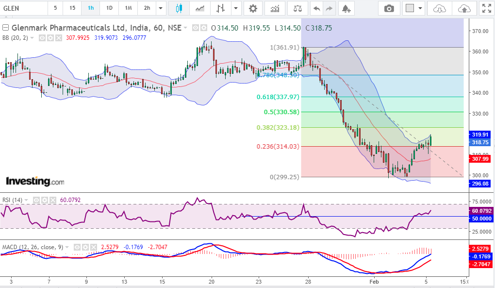Image resolution: width=495 pixels, height=288 pixels.
Task: Select the 5 minute interval
Action: click(x=55, y=8)
